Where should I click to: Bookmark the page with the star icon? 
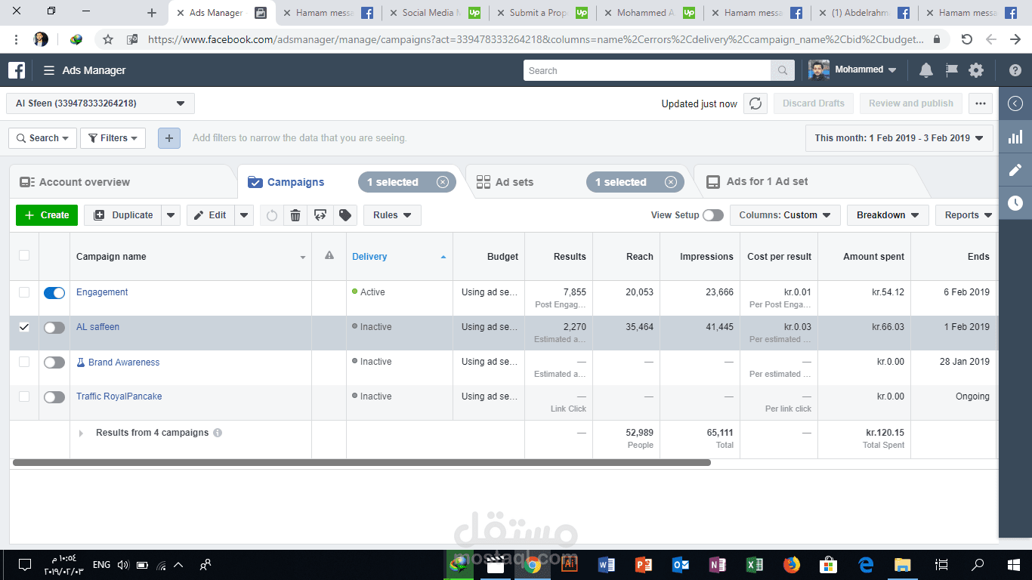(108, 39)
